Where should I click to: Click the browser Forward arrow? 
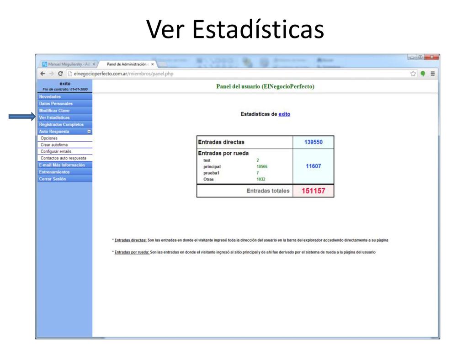51,74
